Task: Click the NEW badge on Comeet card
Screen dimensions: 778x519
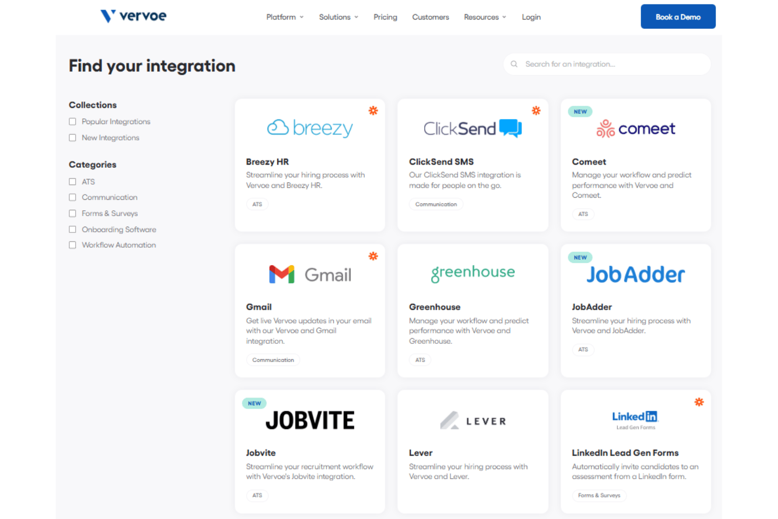Action: 580,111
